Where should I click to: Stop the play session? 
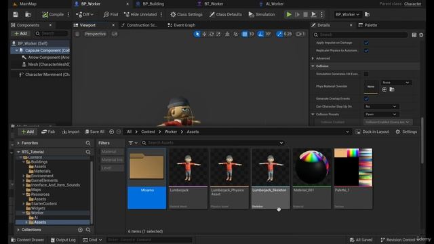pyautogui.click(x=305, y=14)
